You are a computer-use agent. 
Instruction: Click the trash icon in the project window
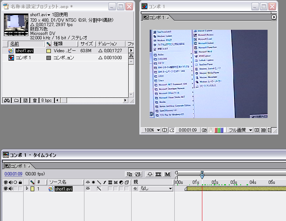tap(35, 100)
